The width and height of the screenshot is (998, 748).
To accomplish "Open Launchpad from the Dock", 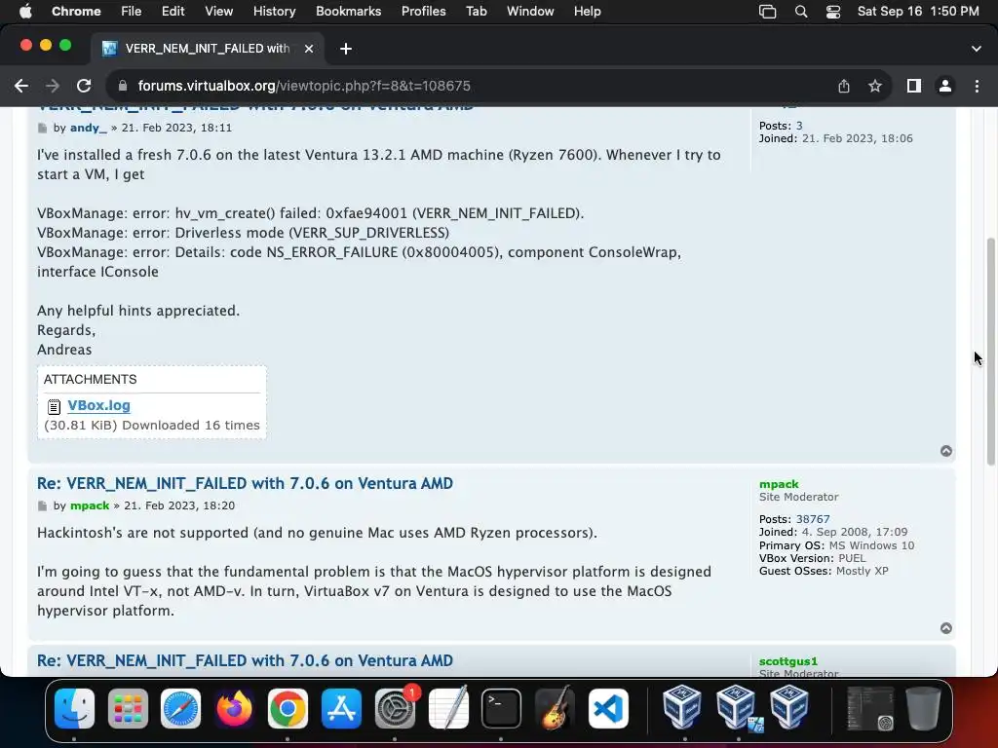I will (128, 709).
